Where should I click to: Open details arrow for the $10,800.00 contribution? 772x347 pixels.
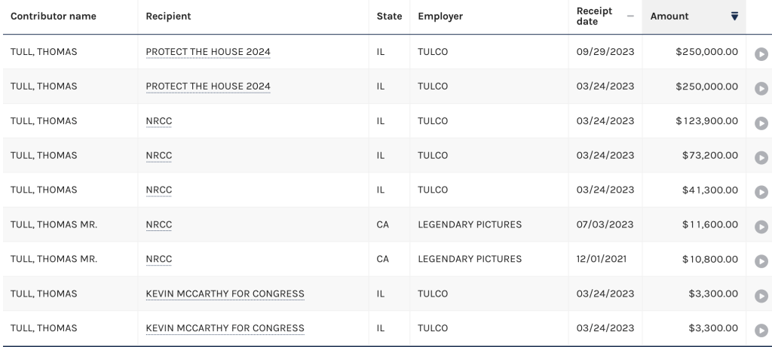click(x=761, y=261)
